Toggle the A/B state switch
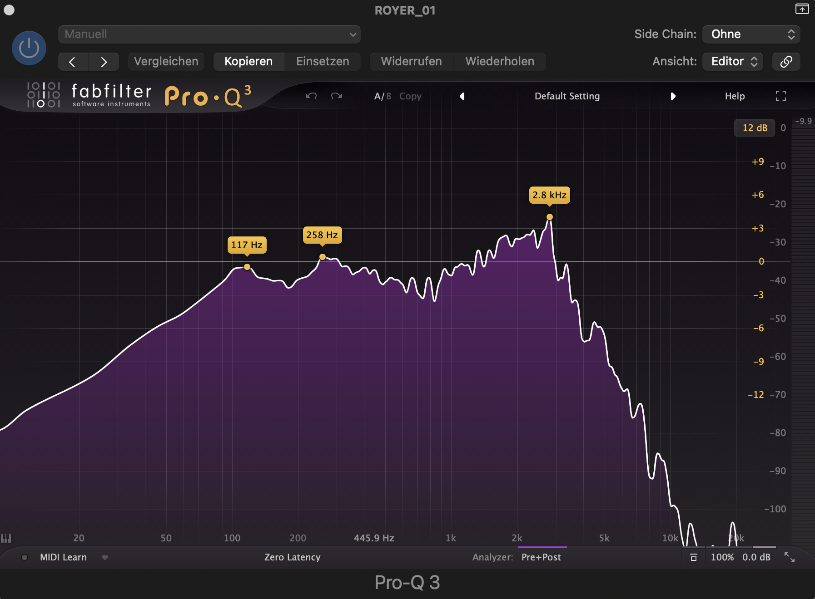 383,96
